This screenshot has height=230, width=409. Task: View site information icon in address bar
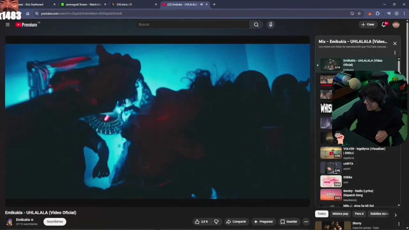37,13
